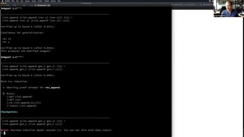The height and width of the screenshot is (137, 244).
Task: Open the Scripts menu
Action: 34,1
